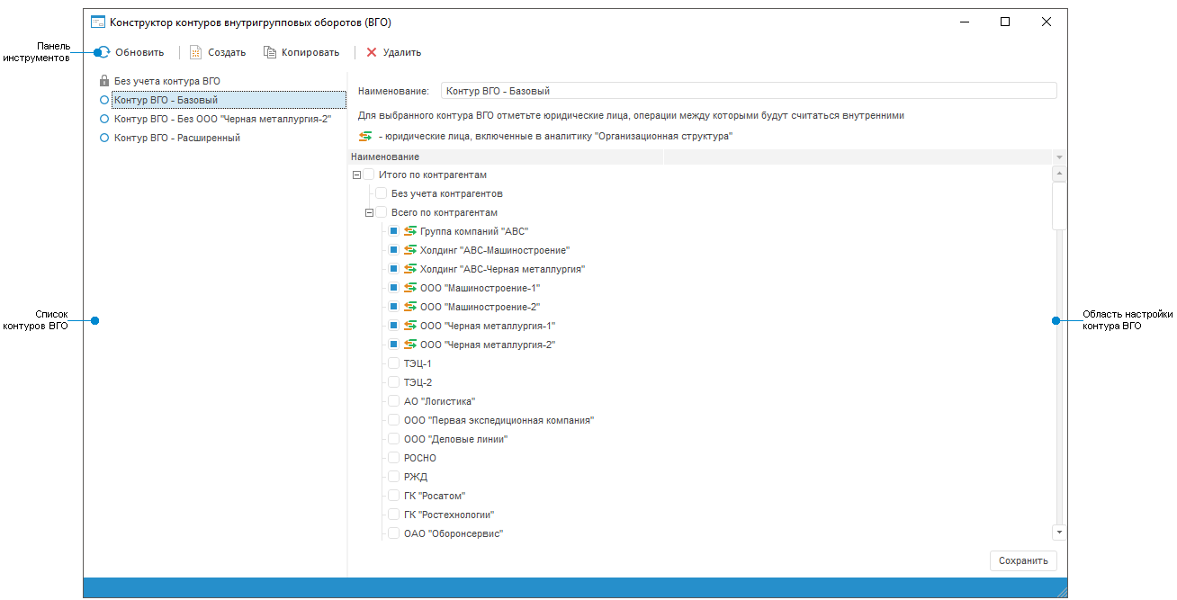The image size is (1177, 600).
Task: Click the Копировать toolbar button label
Action: coord(310,52)
